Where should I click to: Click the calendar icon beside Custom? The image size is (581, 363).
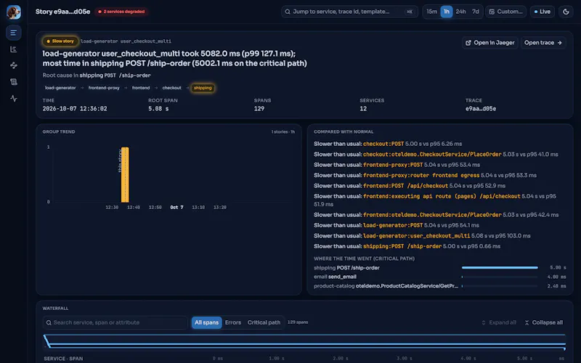point(492,12)
